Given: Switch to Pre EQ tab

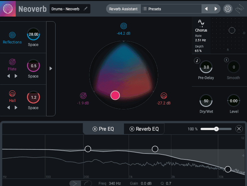Looking at the screenshot, I should [x=103, y=129].
